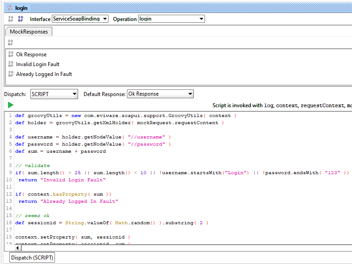Click the def sessionid line 16
352x264 pixels.
112,223
